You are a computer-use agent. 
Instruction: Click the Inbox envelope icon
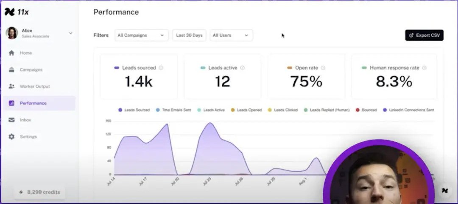(11, 120)
